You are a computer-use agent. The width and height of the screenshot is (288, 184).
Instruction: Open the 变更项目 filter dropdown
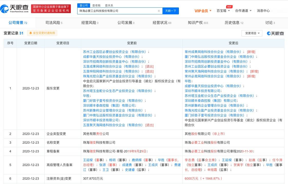click(252, 33)
